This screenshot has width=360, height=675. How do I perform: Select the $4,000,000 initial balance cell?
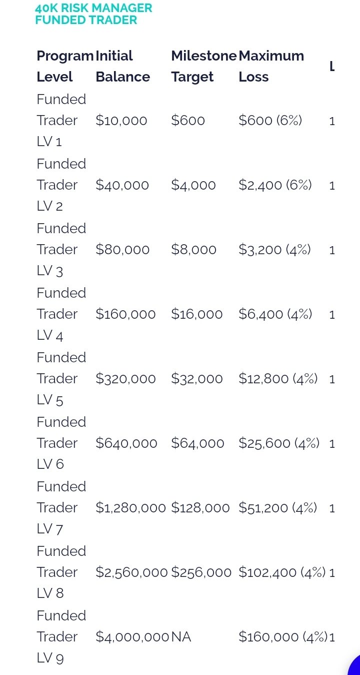pos(132,637)
